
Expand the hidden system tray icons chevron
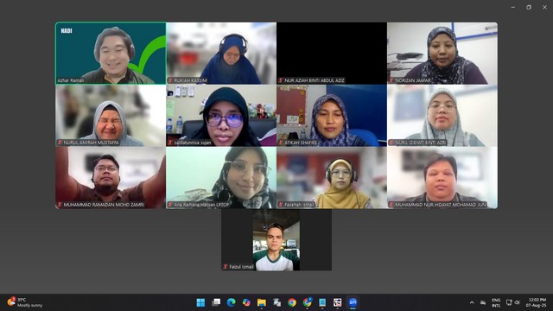[472, 302]
